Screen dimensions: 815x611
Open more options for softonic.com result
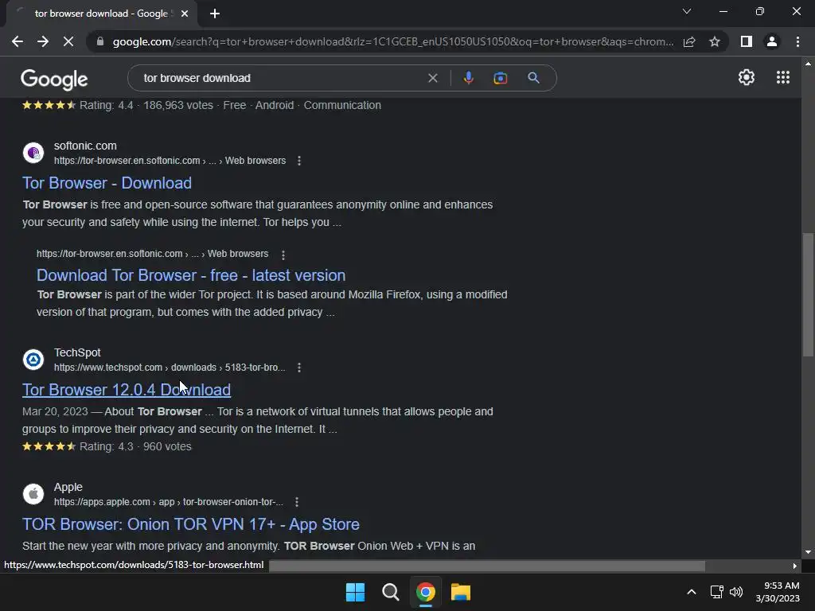click(x=299, y=161)
